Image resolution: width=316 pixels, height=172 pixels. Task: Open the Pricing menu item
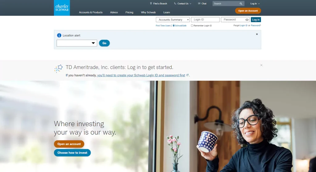(129, 12)
